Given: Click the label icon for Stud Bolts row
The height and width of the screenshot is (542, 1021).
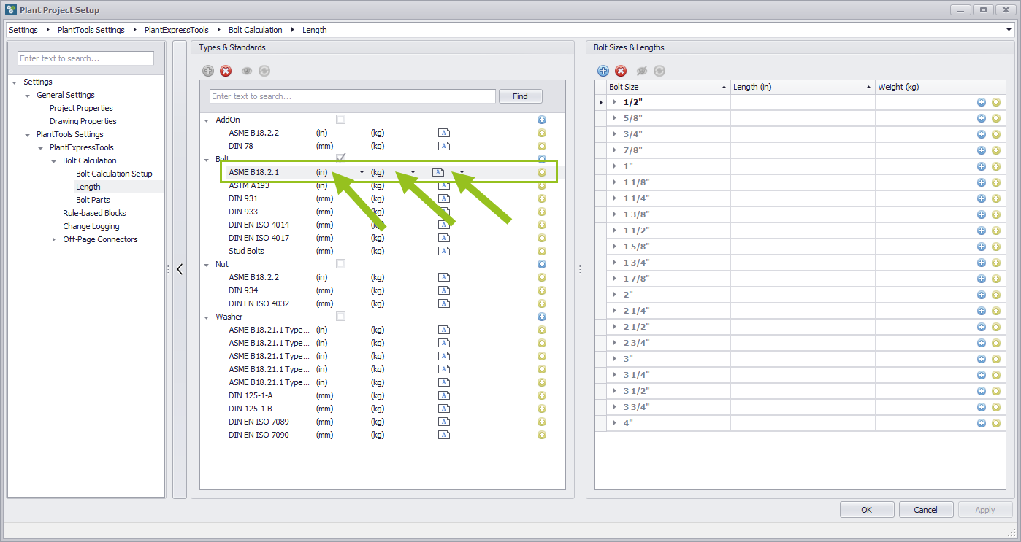Looking at the screenshot, I should 444,251.
